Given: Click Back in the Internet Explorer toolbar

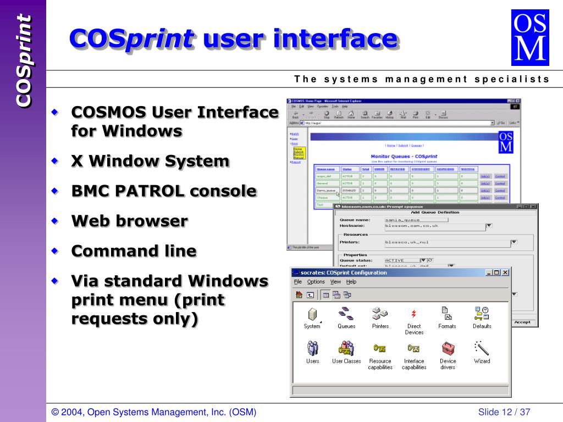Looking at the screenshot, I should click(x=295, y=115).
